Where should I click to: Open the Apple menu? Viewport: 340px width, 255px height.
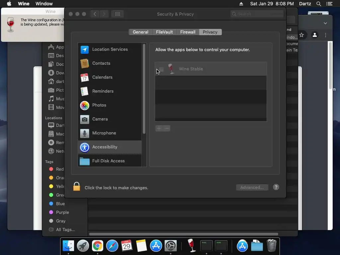pos(9,4)
